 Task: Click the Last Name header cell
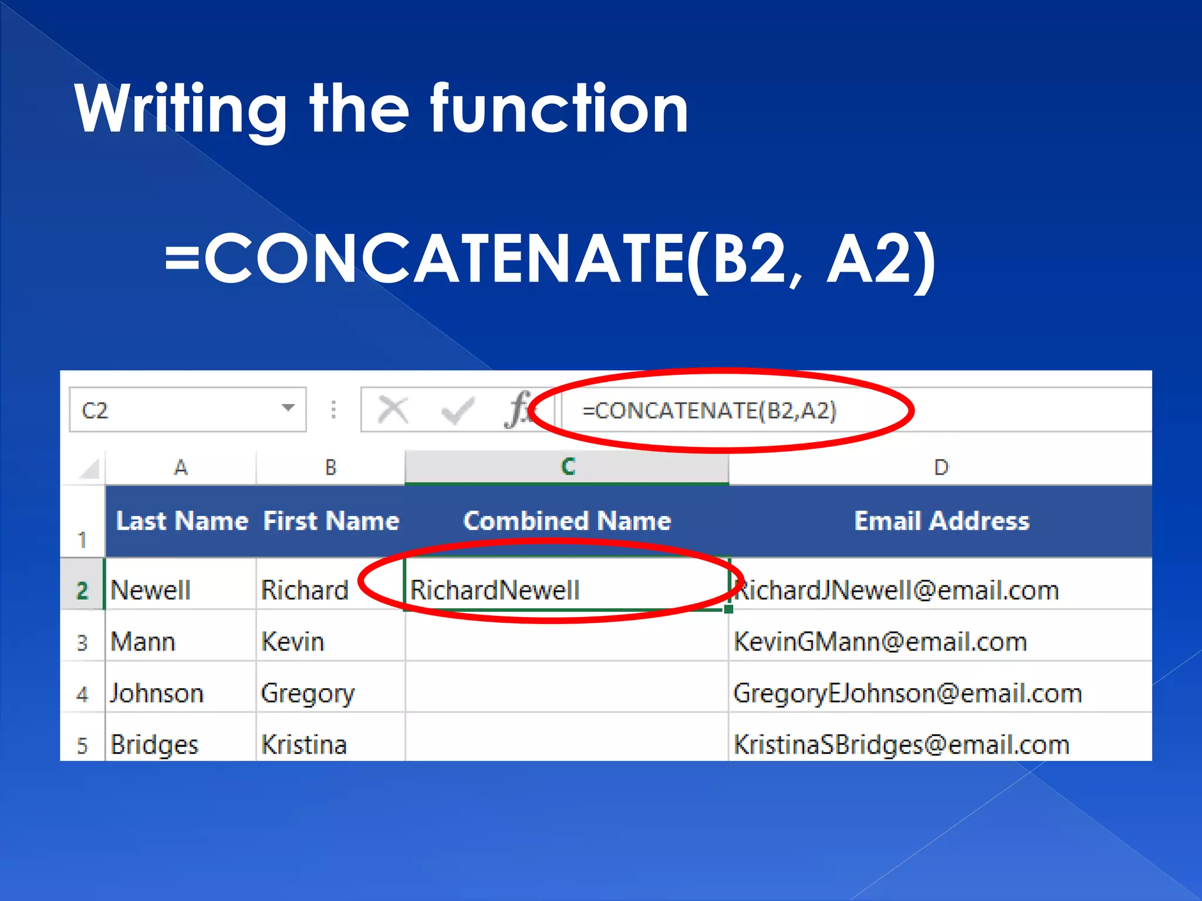click(x=181, y=521)
